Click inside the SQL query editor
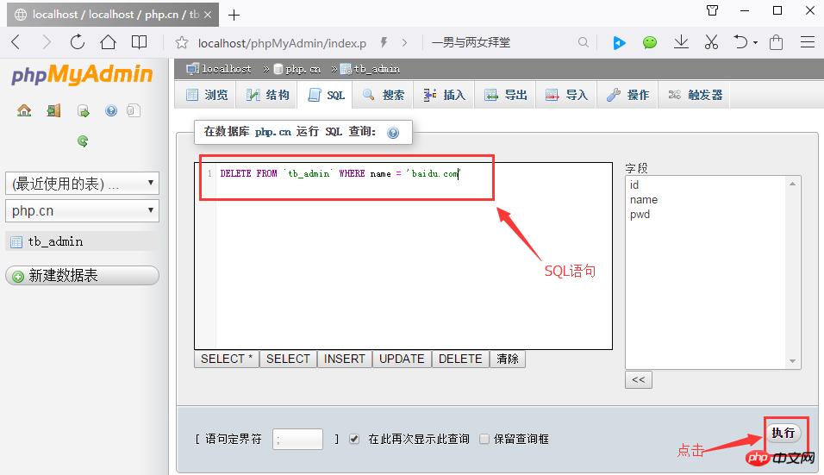The image size is (824, 475). click(x=403, y=256)
